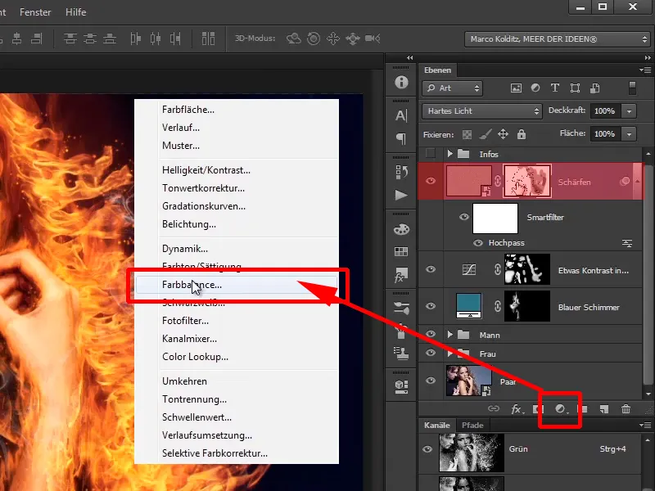Lock layer position
The width and height of the screenshot is (655, 491).
pos(503,134)
